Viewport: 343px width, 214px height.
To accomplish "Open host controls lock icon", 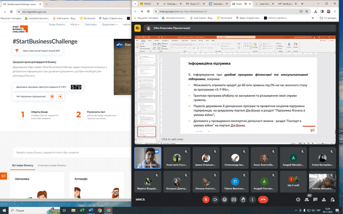I will [x=332, y=200].
